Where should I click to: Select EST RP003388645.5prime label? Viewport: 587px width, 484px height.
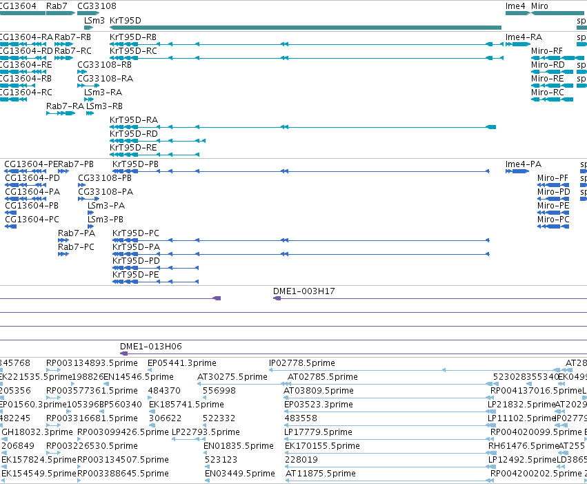(x=123, y=474)
